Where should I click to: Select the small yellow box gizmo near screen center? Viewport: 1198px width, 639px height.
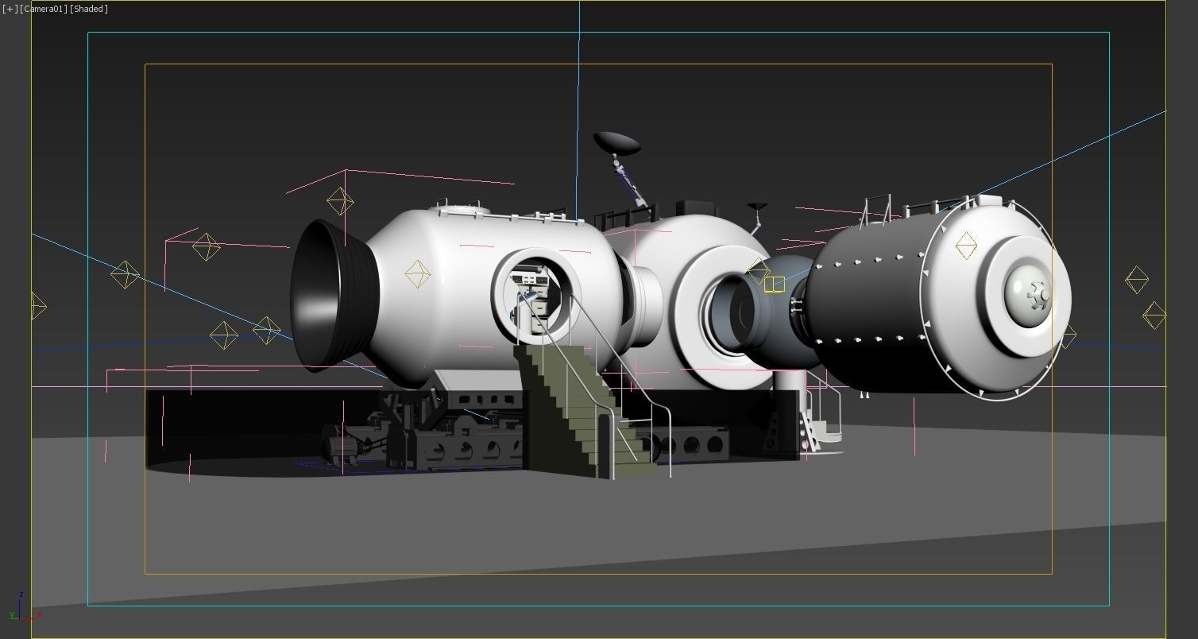[x=773, y=282]
